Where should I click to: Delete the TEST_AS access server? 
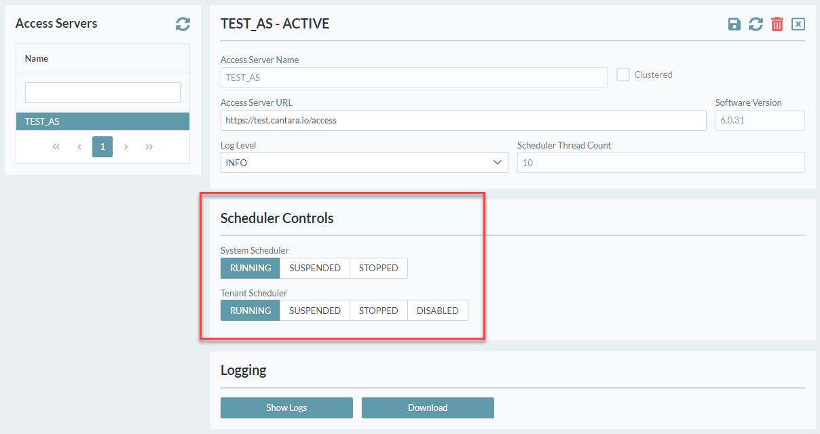coord(777,24)
